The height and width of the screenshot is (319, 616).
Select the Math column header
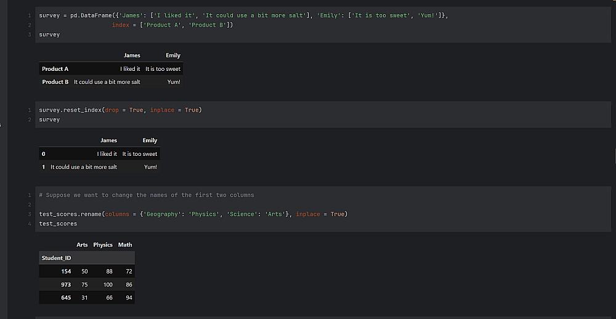[125, 244]
